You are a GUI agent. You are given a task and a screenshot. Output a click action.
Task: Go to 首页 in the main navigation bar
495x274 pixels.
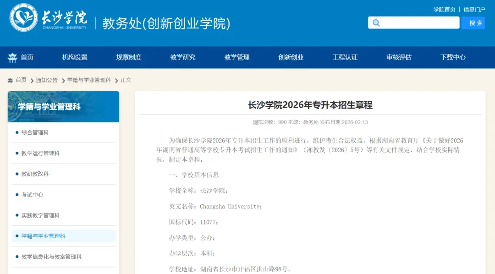tap(27, 57)
